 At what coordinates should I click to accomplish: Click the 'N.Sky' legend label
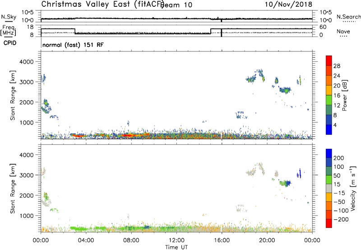pyautogui.click(x=9, y=17)
